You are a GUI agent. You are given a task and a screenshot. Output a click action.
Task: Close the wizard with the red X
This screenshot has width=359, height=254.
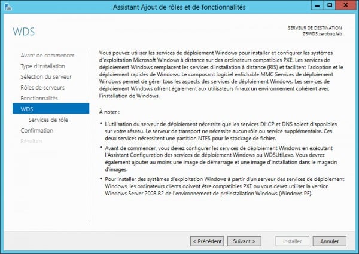[345, 7]
